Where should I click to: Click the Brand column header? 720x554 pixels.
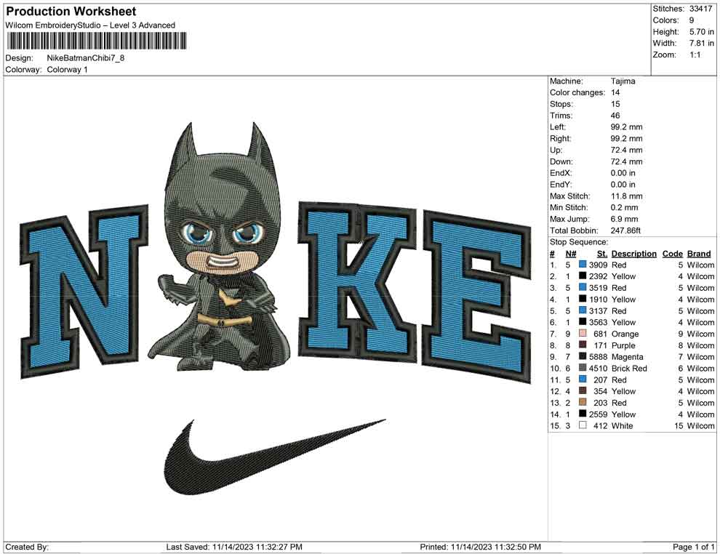(x=699, y=254)
